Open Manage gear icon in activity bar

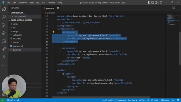(x=4, y=94)
